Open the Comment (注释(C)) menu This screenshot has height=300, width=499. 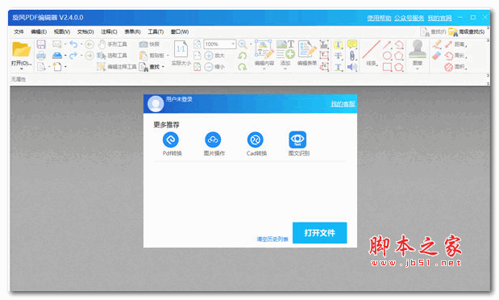109,31
